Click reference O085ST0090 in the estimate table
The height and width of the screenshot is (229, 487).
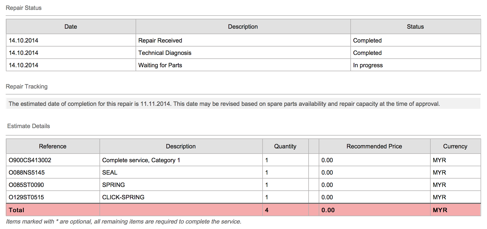tap(26, 185)
